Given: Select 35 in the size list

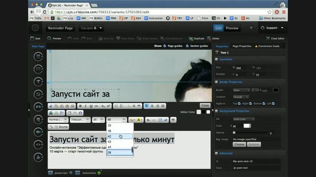Looking at the screenshot, I should [120, 125].
